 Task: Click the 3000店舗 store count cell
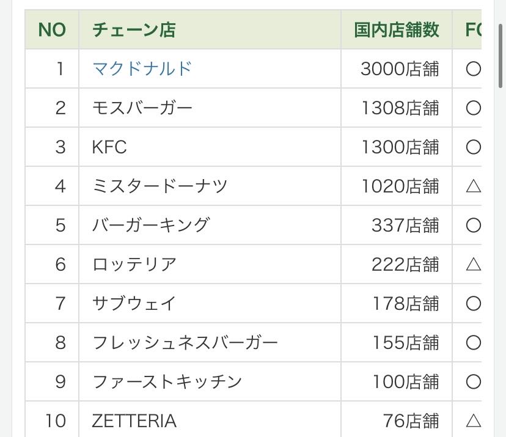(x=400, y=69)
